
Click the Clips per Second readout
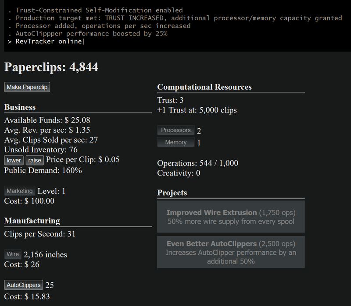39,234
